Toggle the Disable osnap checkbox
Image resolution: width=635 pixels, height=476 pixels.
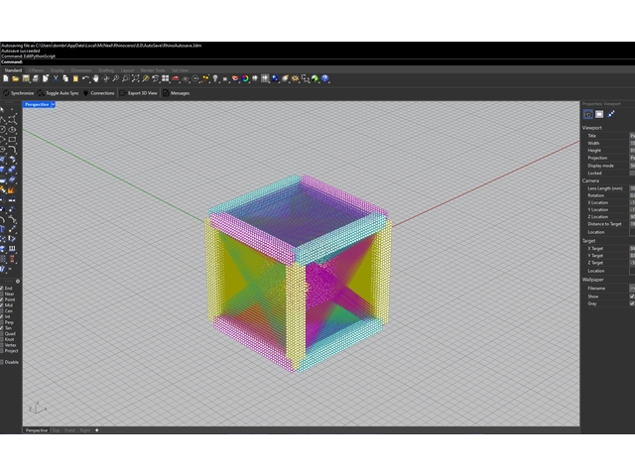[2, 362]
